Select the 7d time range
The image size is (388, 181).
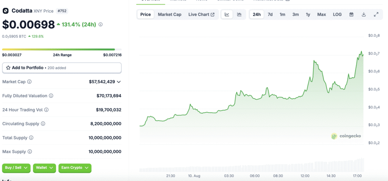pos(270,15)
